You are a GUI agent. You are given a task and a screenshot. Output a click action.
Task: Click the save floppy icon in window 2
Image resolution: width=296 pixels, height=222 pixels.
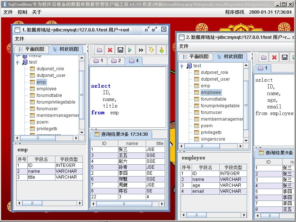click(285, 57)
